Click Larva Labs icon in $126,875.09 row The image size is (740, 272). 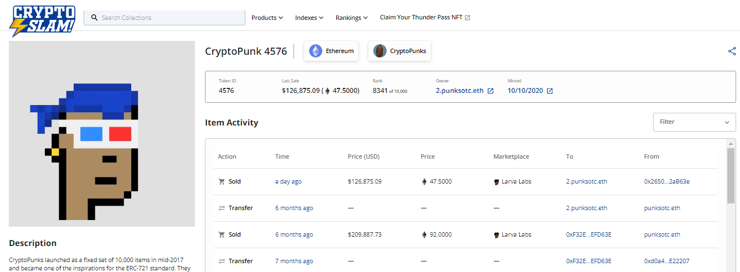click(x=496, y=181)
